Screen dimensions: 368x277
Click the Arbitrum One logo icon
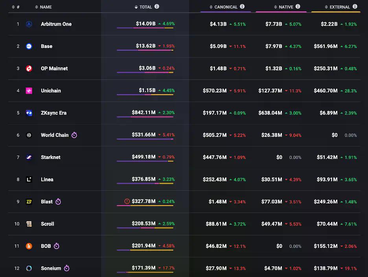[x=29, y=24]
